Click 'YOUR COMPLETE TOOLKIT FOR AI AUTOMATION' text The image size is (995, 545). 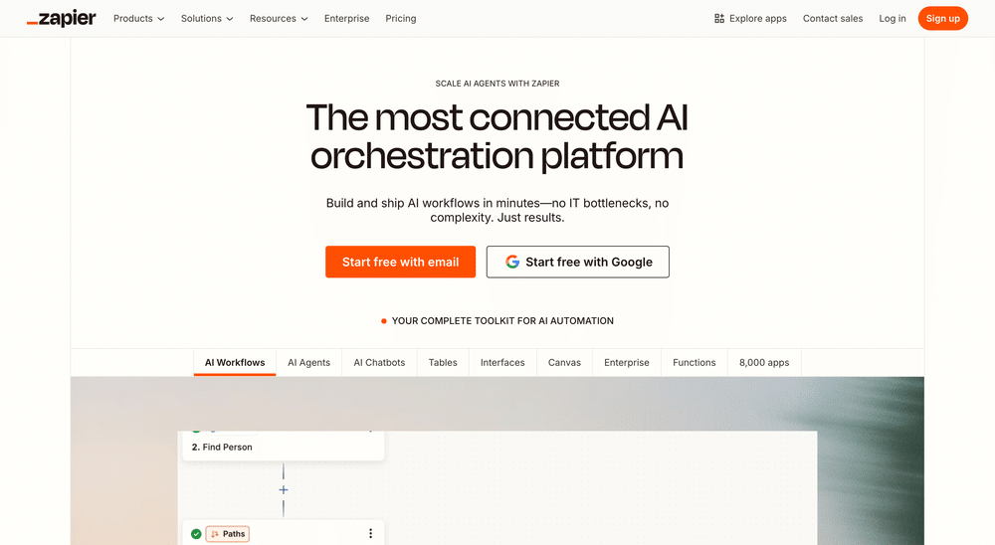(502, 321)
